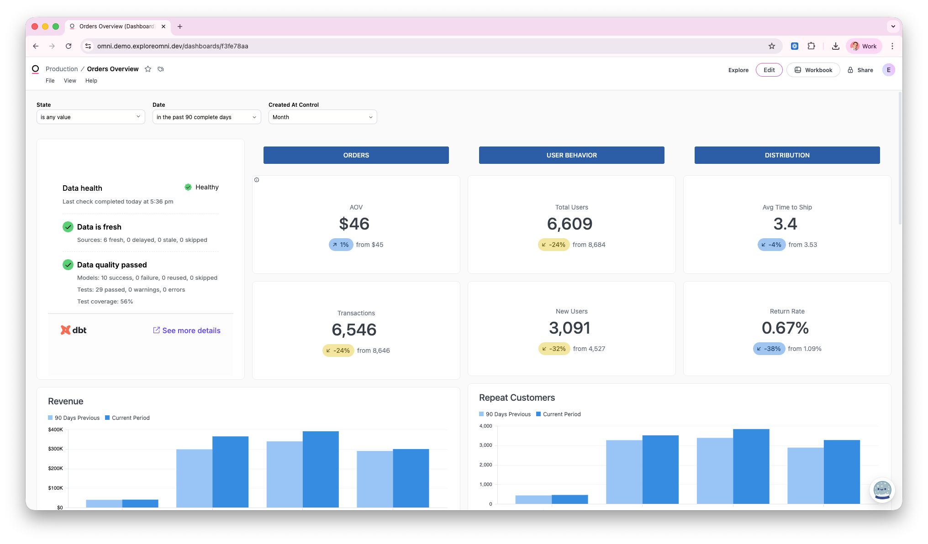Click the Explore link
This screenshot has height=544, width=928.
coord(738,70)
